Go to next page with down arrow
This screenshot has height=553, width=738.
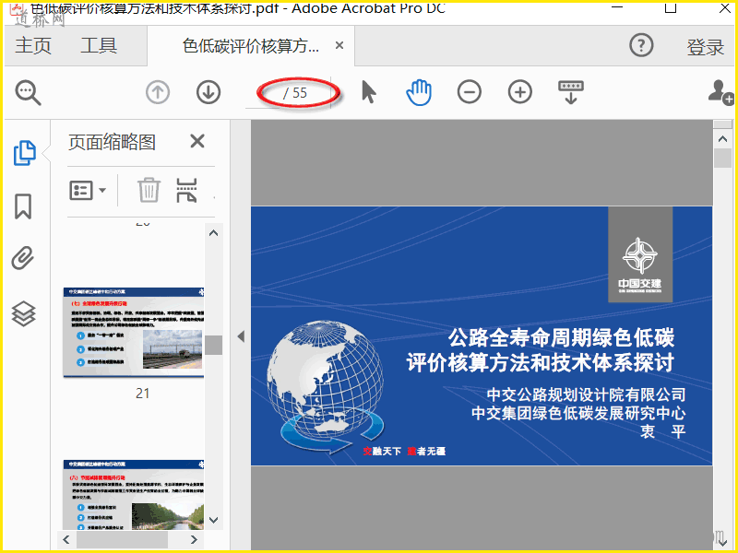pos(208,92)
